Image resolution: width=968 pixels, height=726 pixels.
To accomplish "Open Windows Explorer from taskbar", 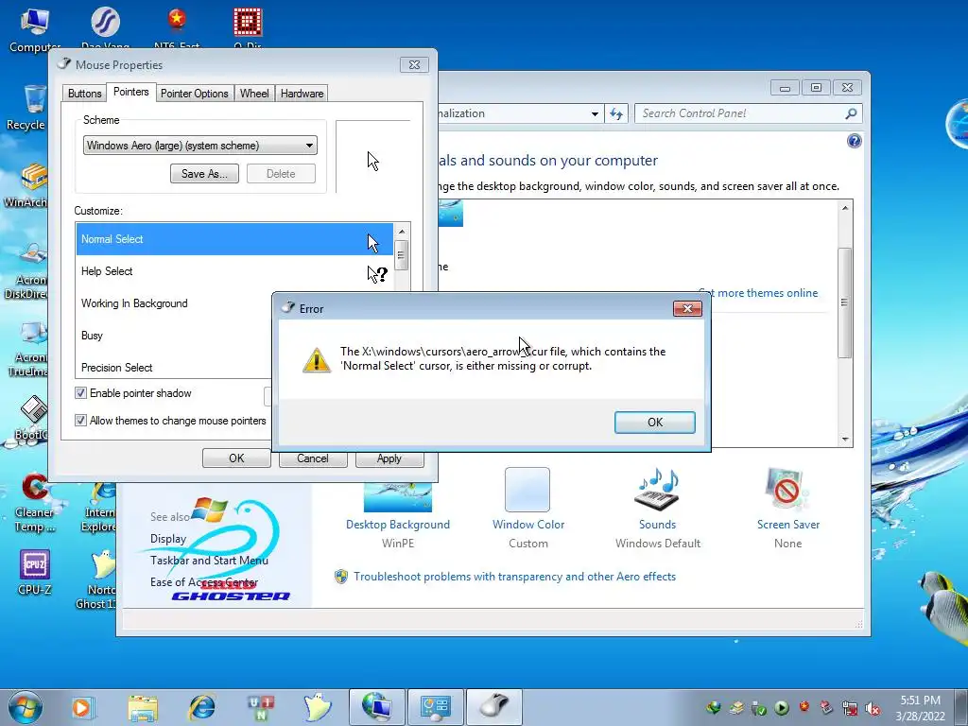I will (x=143, y=707).
